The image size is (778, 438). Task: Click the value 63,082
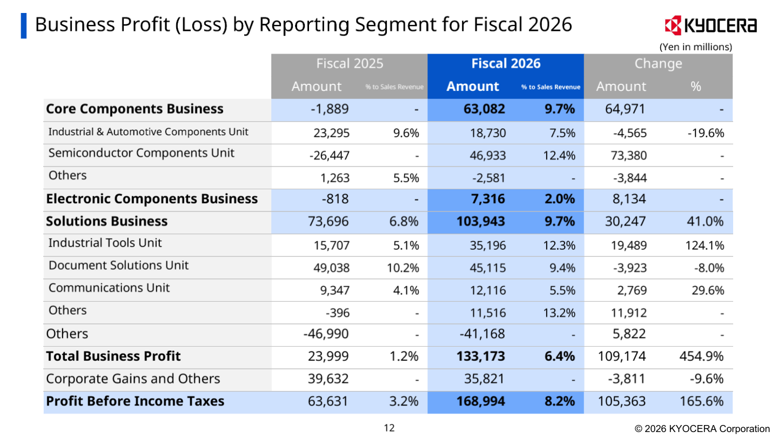[484, 109]
